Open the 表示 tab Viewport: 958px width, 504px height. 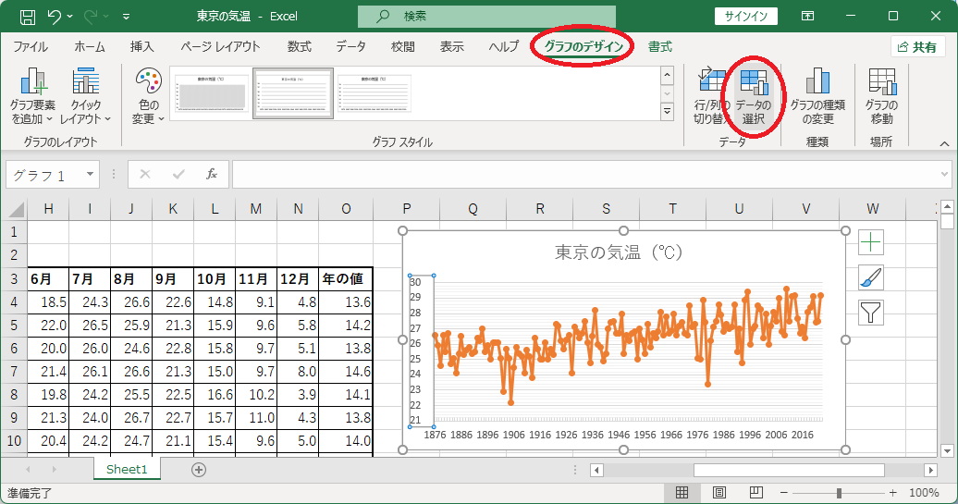click(x=452, y=47)
